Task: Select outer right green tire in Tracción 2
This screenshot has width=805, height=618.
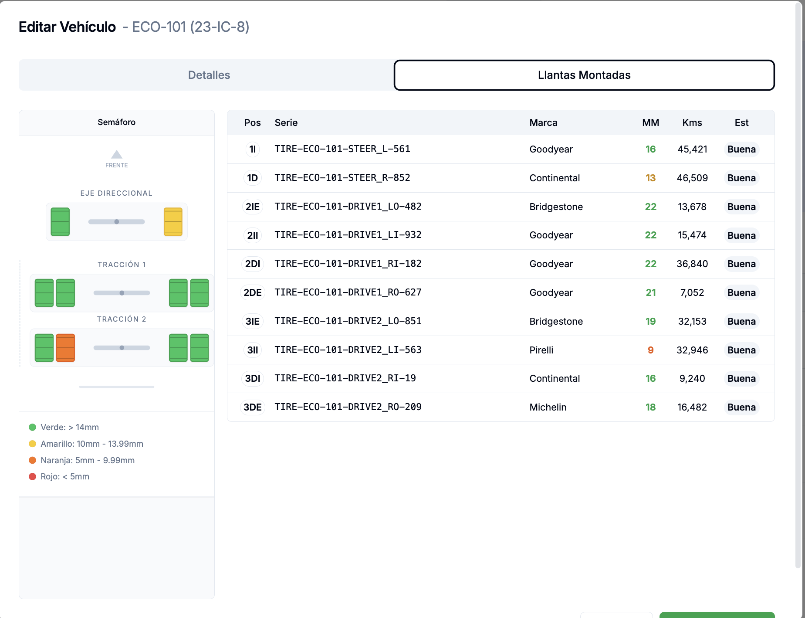Action: coord(200,348)
